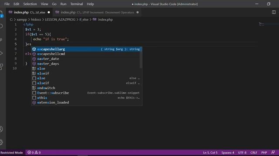Change indentation via Spaces: 4
Image resolution: width=279 pixels, height=156 pixels.
228,153
